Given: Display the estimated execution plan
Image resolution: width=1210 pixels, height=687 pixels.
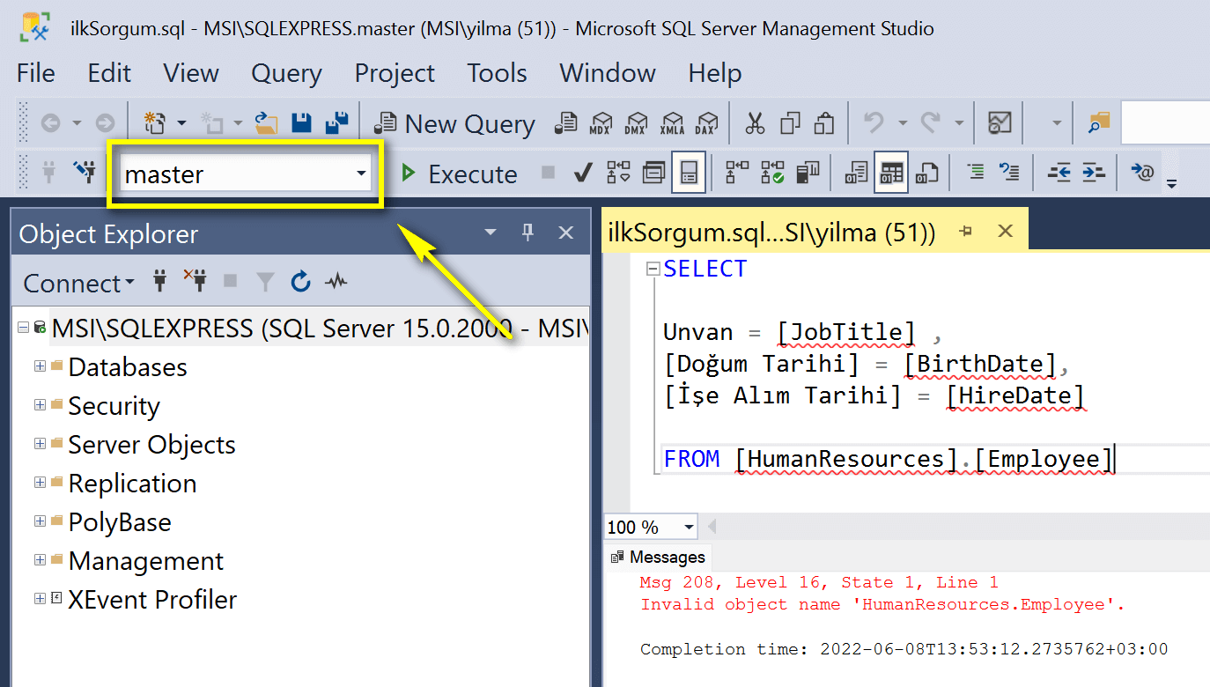Looking at the screenshot, I should [x=619, y=173].
